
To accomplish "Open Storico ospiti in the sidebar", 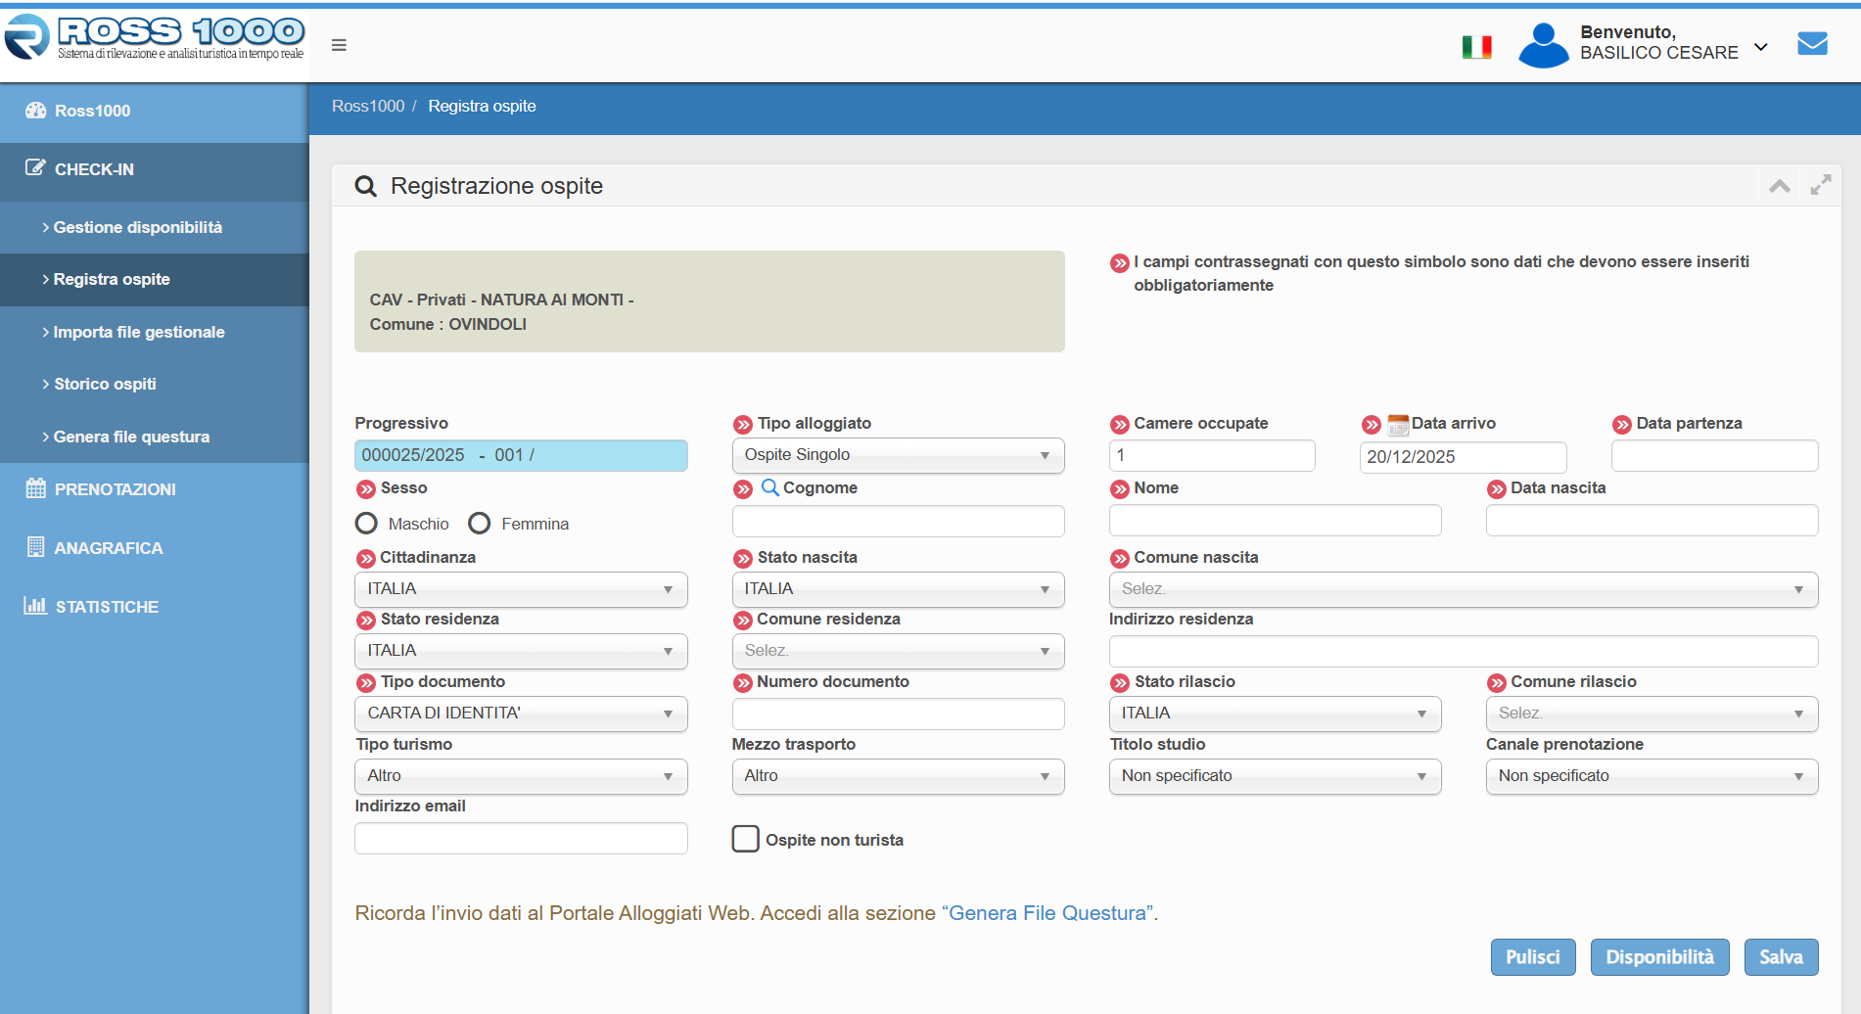I will 105,384.
